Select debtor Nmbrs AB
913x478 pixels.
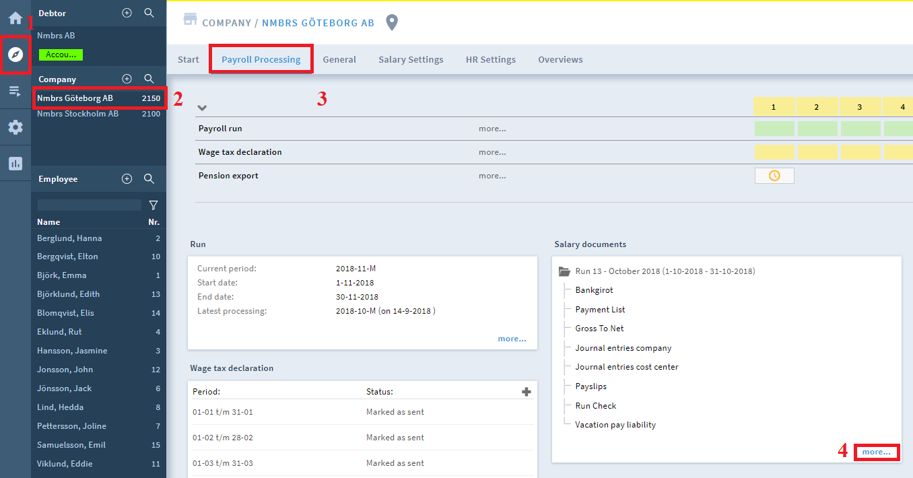(56, 36)
